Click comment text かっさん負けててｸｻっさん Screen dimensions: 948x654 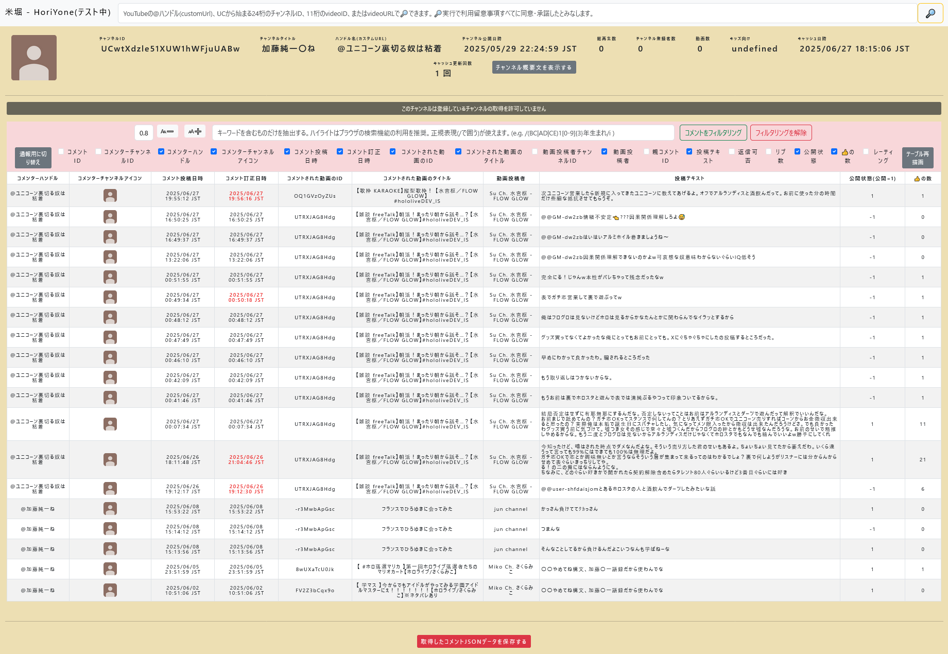570,509
